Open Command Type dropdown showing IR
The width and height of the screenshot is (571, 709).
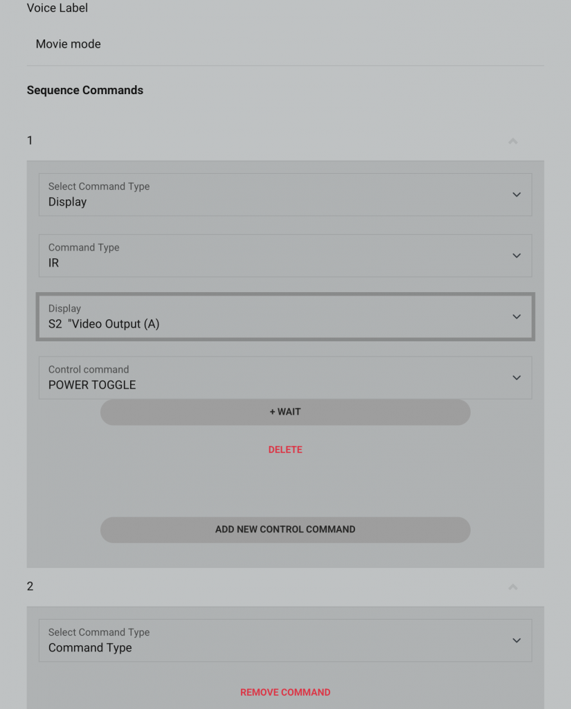(285, 255)
